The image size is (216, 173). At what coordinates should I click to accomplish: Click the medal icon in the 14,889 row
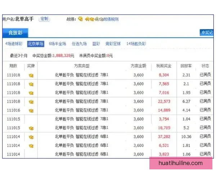click(x=31, y=111)
